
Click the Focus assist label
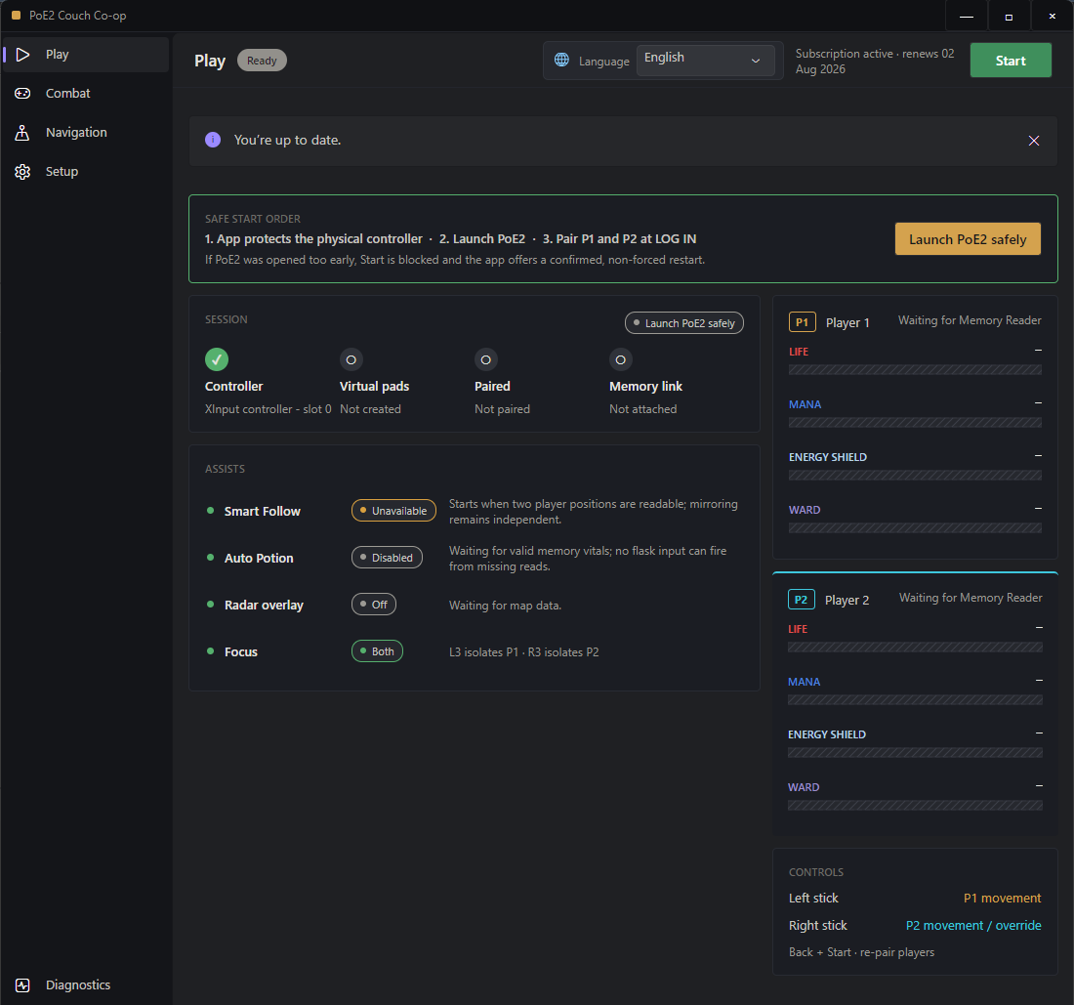click(x=241, y=652)
